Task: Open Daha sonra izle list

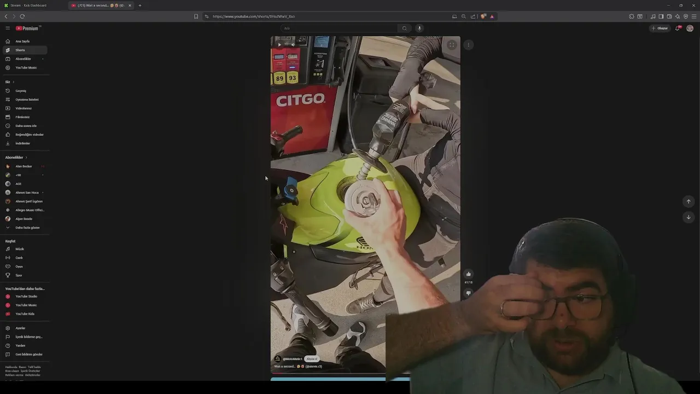Action: (25, 126)
